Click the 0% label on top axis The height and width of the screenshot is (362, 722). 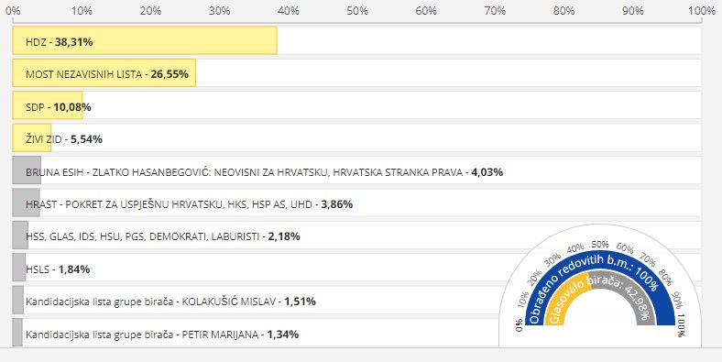tap(13, 10)
